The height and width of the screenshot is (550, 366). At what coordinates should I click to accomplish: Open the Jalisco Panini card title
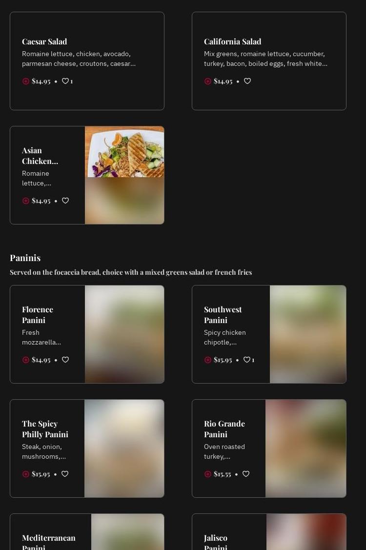216,543
